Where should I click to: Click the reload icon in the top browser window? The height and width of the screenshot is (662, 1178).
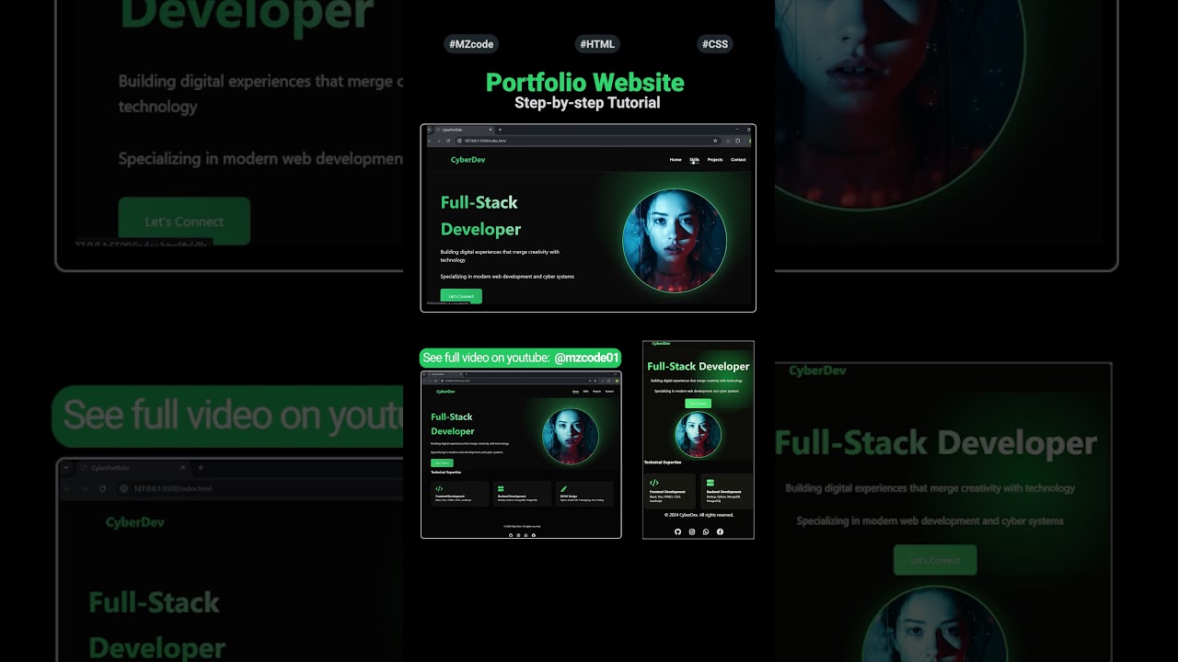tap(448, 141)
